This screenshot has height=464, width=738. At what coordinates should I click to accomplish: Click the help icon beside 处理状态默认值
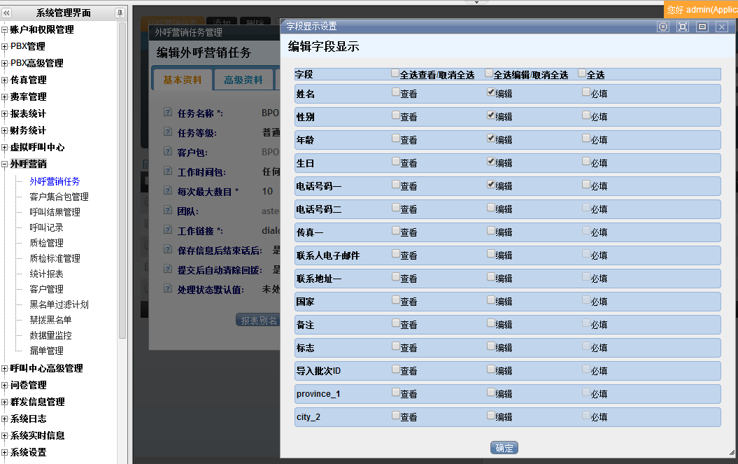(167, 288)
